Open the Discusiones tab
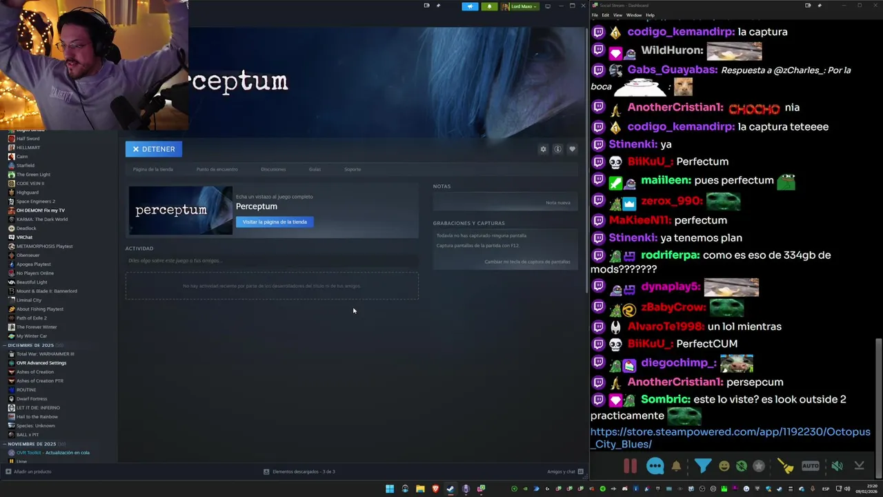 pos(273,169)
